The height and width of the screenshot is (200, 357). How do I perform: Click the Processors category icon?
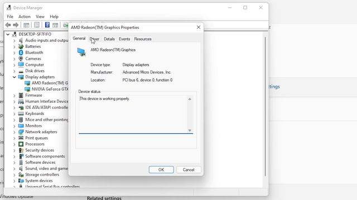[x=21, y=144]
